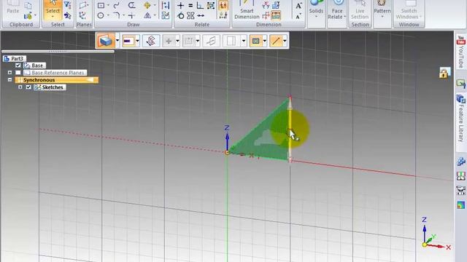Click the Decrease Font Size icon

298,16
